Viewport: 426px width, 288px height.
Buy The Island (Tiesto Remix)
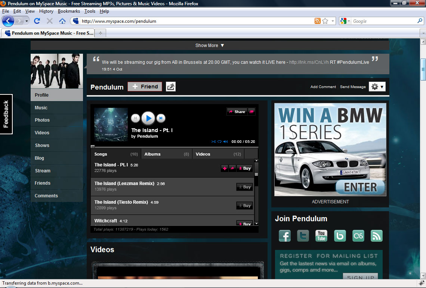(x=244, y=206)
